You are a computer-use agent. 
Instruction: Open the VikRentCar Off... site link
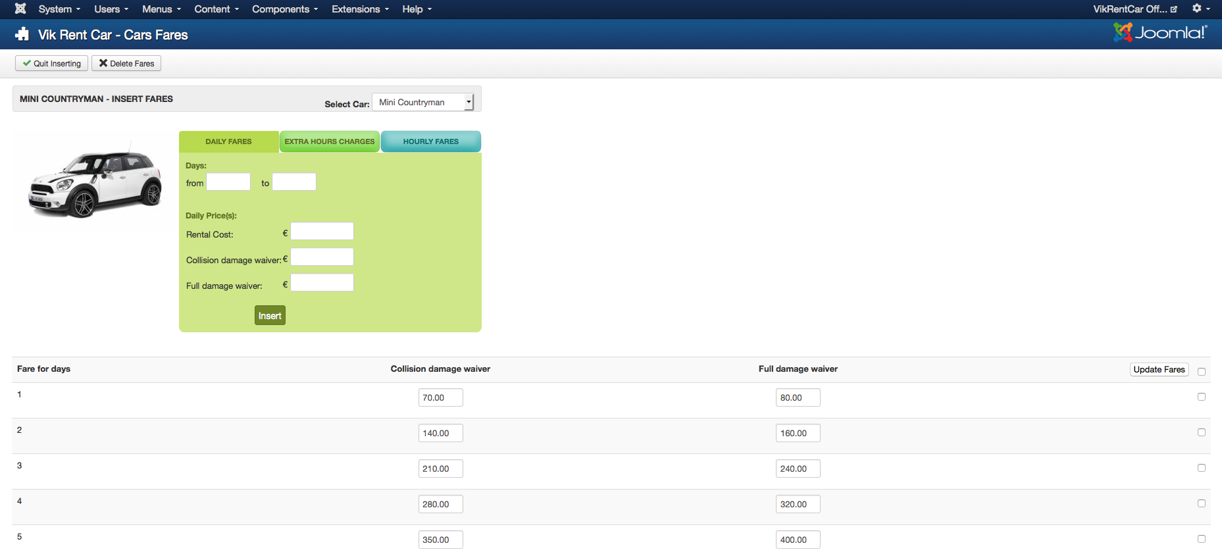tap(1135, 9)
